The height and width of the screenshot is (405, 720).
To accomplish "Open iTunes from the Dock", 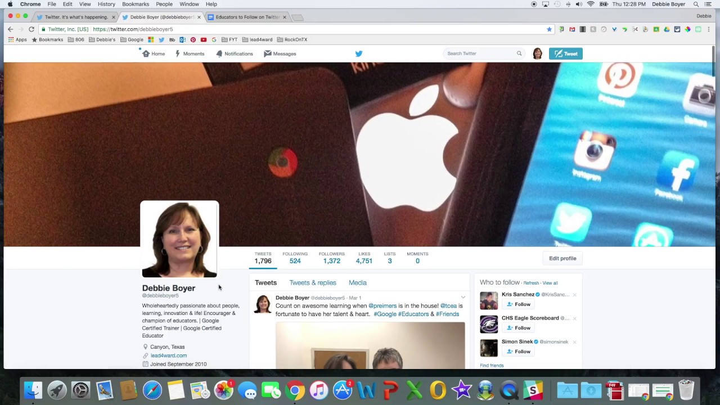I will (318, 390).
